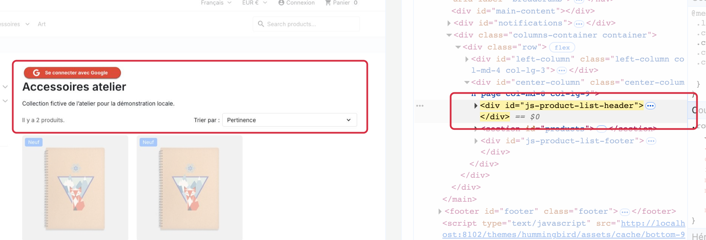The width and height of the screenshot is (706, 240).
Task: Collapse the row div node
Action: point(458,47)
